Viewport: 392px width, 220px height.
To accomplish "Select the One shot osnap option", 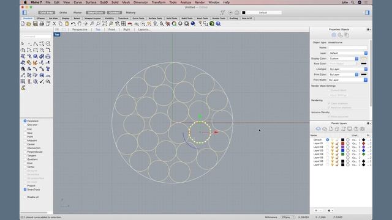I will click(x=25, y=125).
